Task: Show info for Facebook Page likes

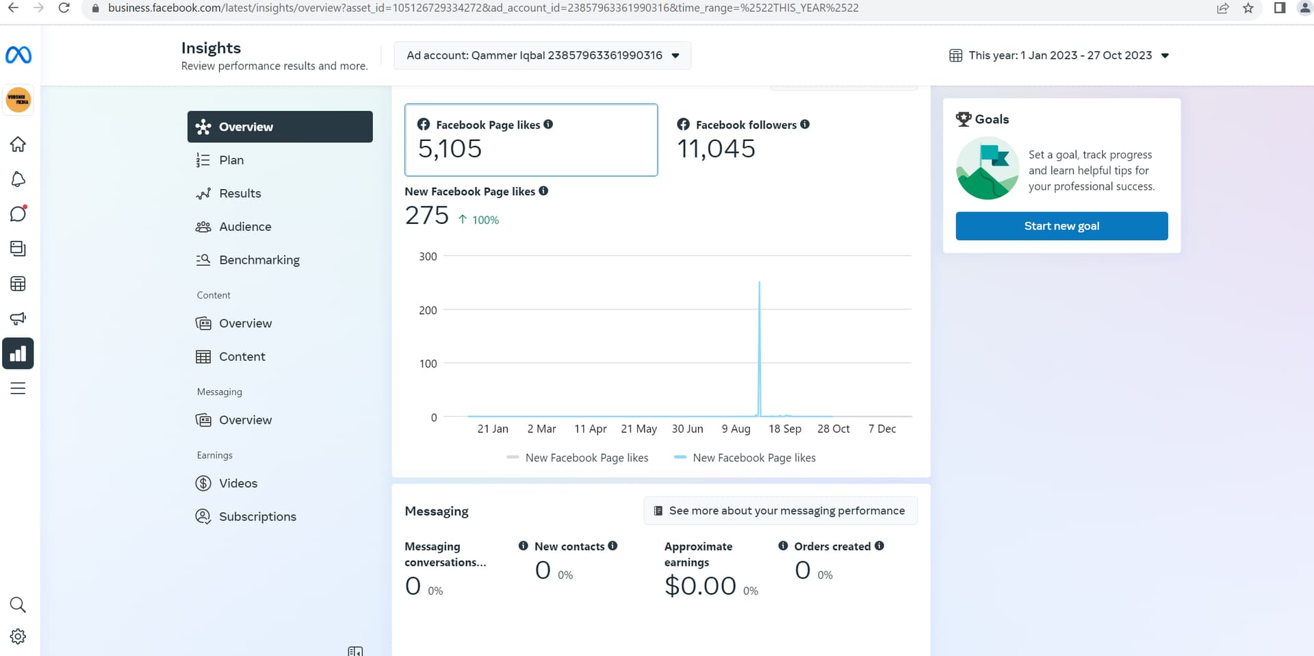Action: tap(548, 124)
